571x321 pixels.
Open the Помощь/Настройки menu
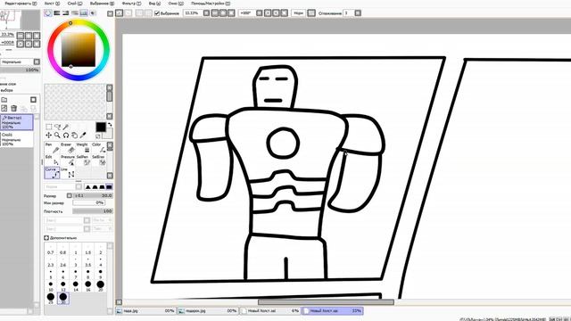coord(211,4)
